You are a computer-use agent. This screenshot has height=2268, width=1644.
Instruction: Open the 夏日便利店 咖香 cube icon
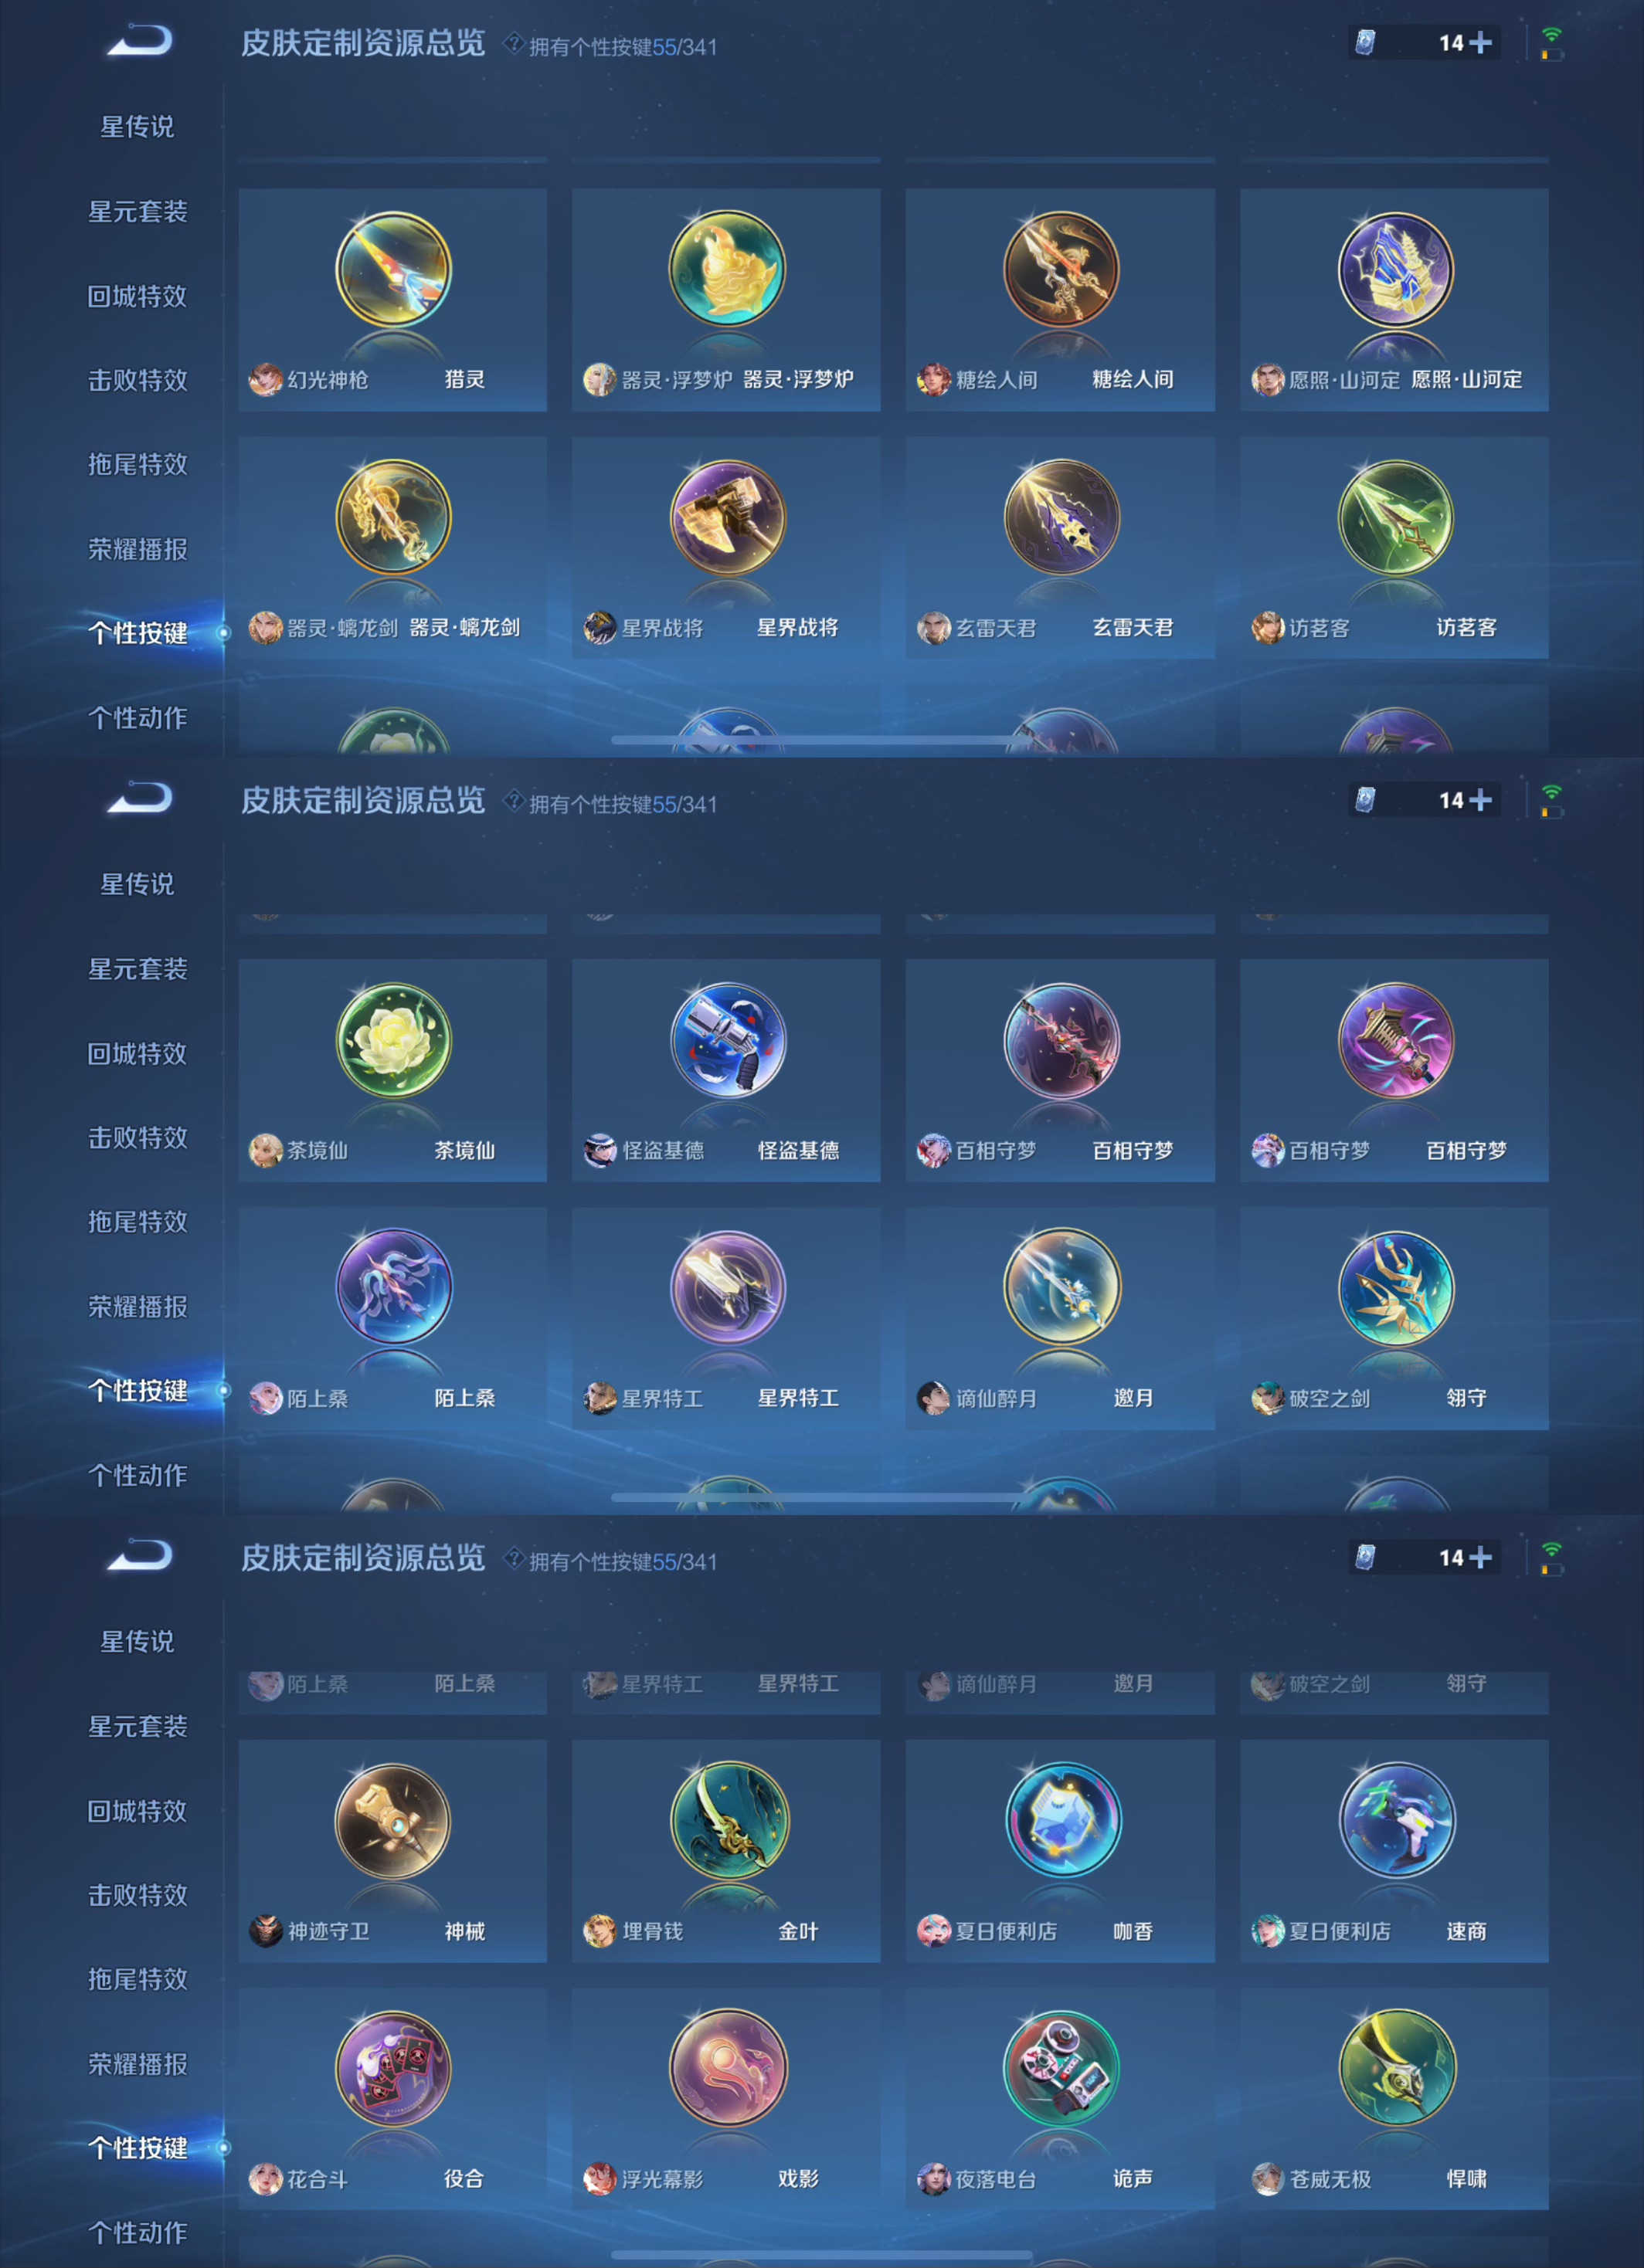click(1061, 1821)
